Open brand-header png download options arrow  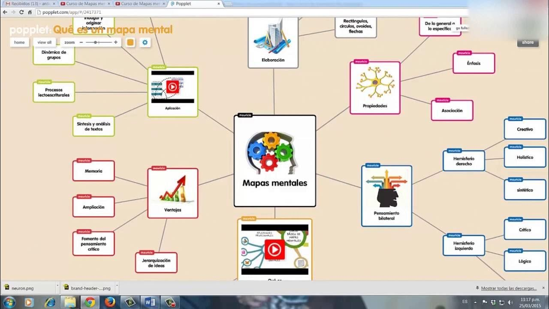(116, 287)
